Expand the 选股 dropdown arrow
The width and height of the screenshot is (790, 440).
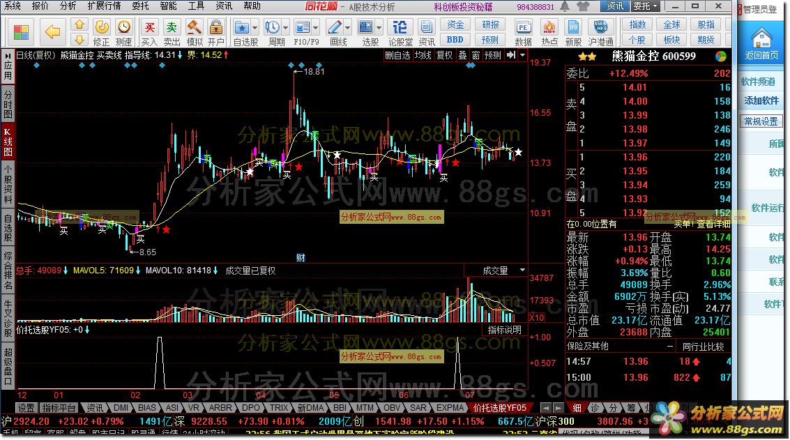tap(379, 28)
